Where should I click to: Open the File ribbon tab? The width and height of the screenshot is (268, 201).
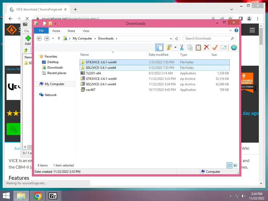coord(41,31)
